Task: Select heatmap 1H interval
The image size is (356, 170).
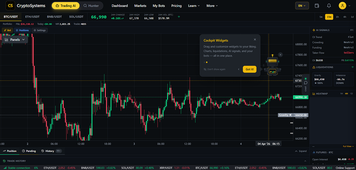Action: (342, 93)
